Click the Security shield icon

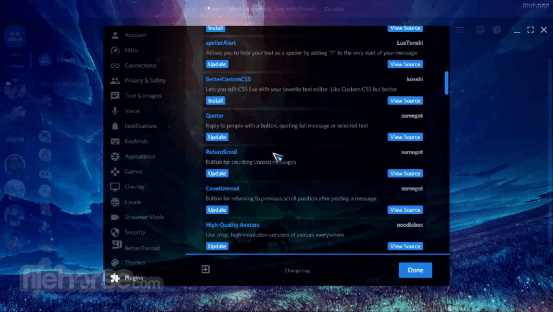coord(115,232)
